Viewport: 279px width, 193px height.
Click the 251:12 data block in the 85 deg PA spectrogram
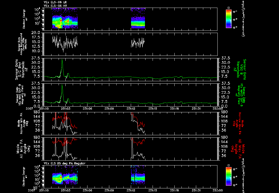(x=138, y=175)
